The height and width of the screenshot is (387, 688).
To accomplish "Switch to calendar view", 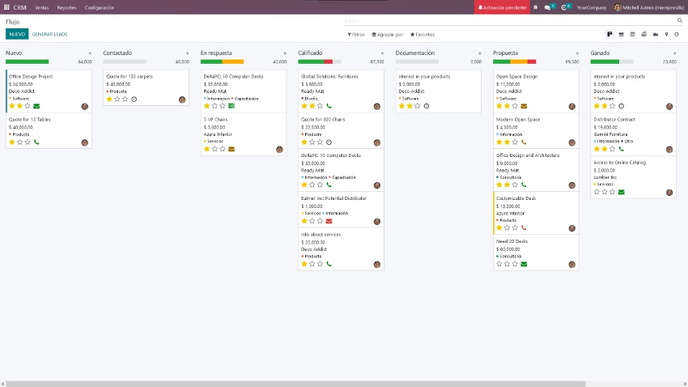I will [x=632, y=35].
